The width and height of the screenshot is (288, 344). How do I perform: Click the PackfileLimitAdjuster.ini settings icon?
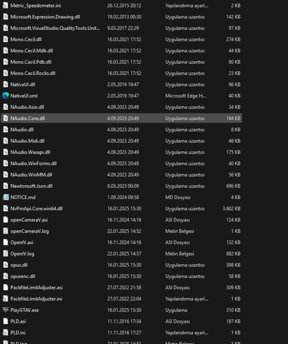tap(6, 299)
